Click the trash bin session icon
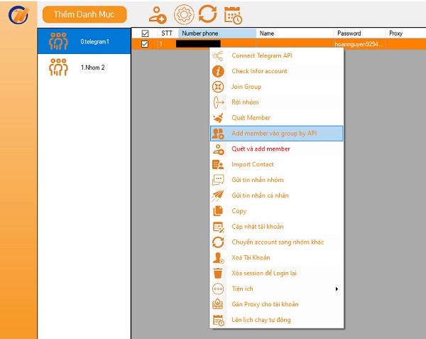426x339 pixels. [218, 273]
